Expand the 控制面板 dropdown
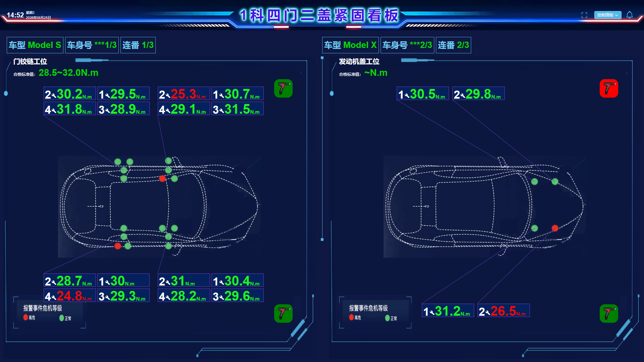Image resolution: width=644 pixels, height=362 pixels. coord(608,15)
